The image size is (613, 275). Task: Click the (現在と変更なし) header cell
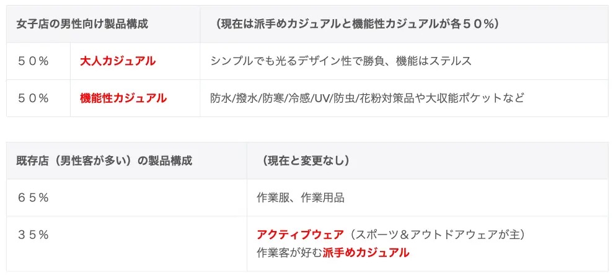[303, 161]
